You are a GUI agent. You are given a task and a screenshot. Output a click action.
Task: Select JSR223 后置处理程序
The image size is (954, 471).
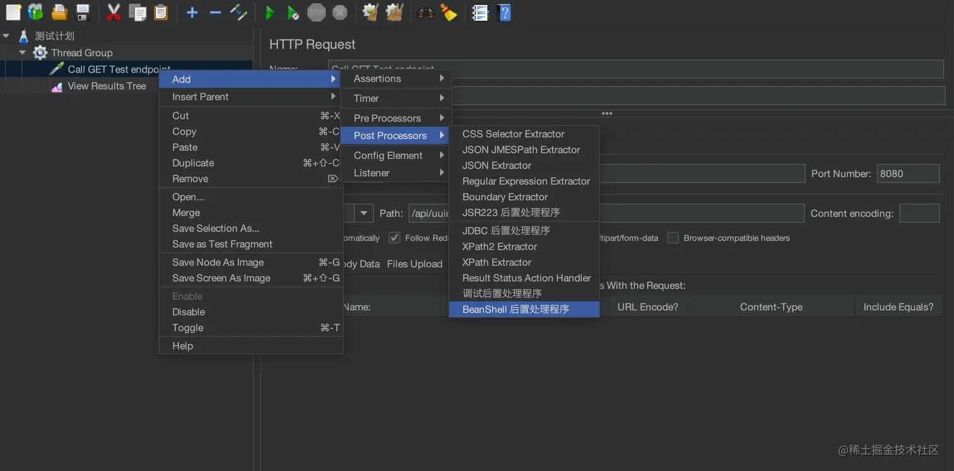tap(524, 212)
